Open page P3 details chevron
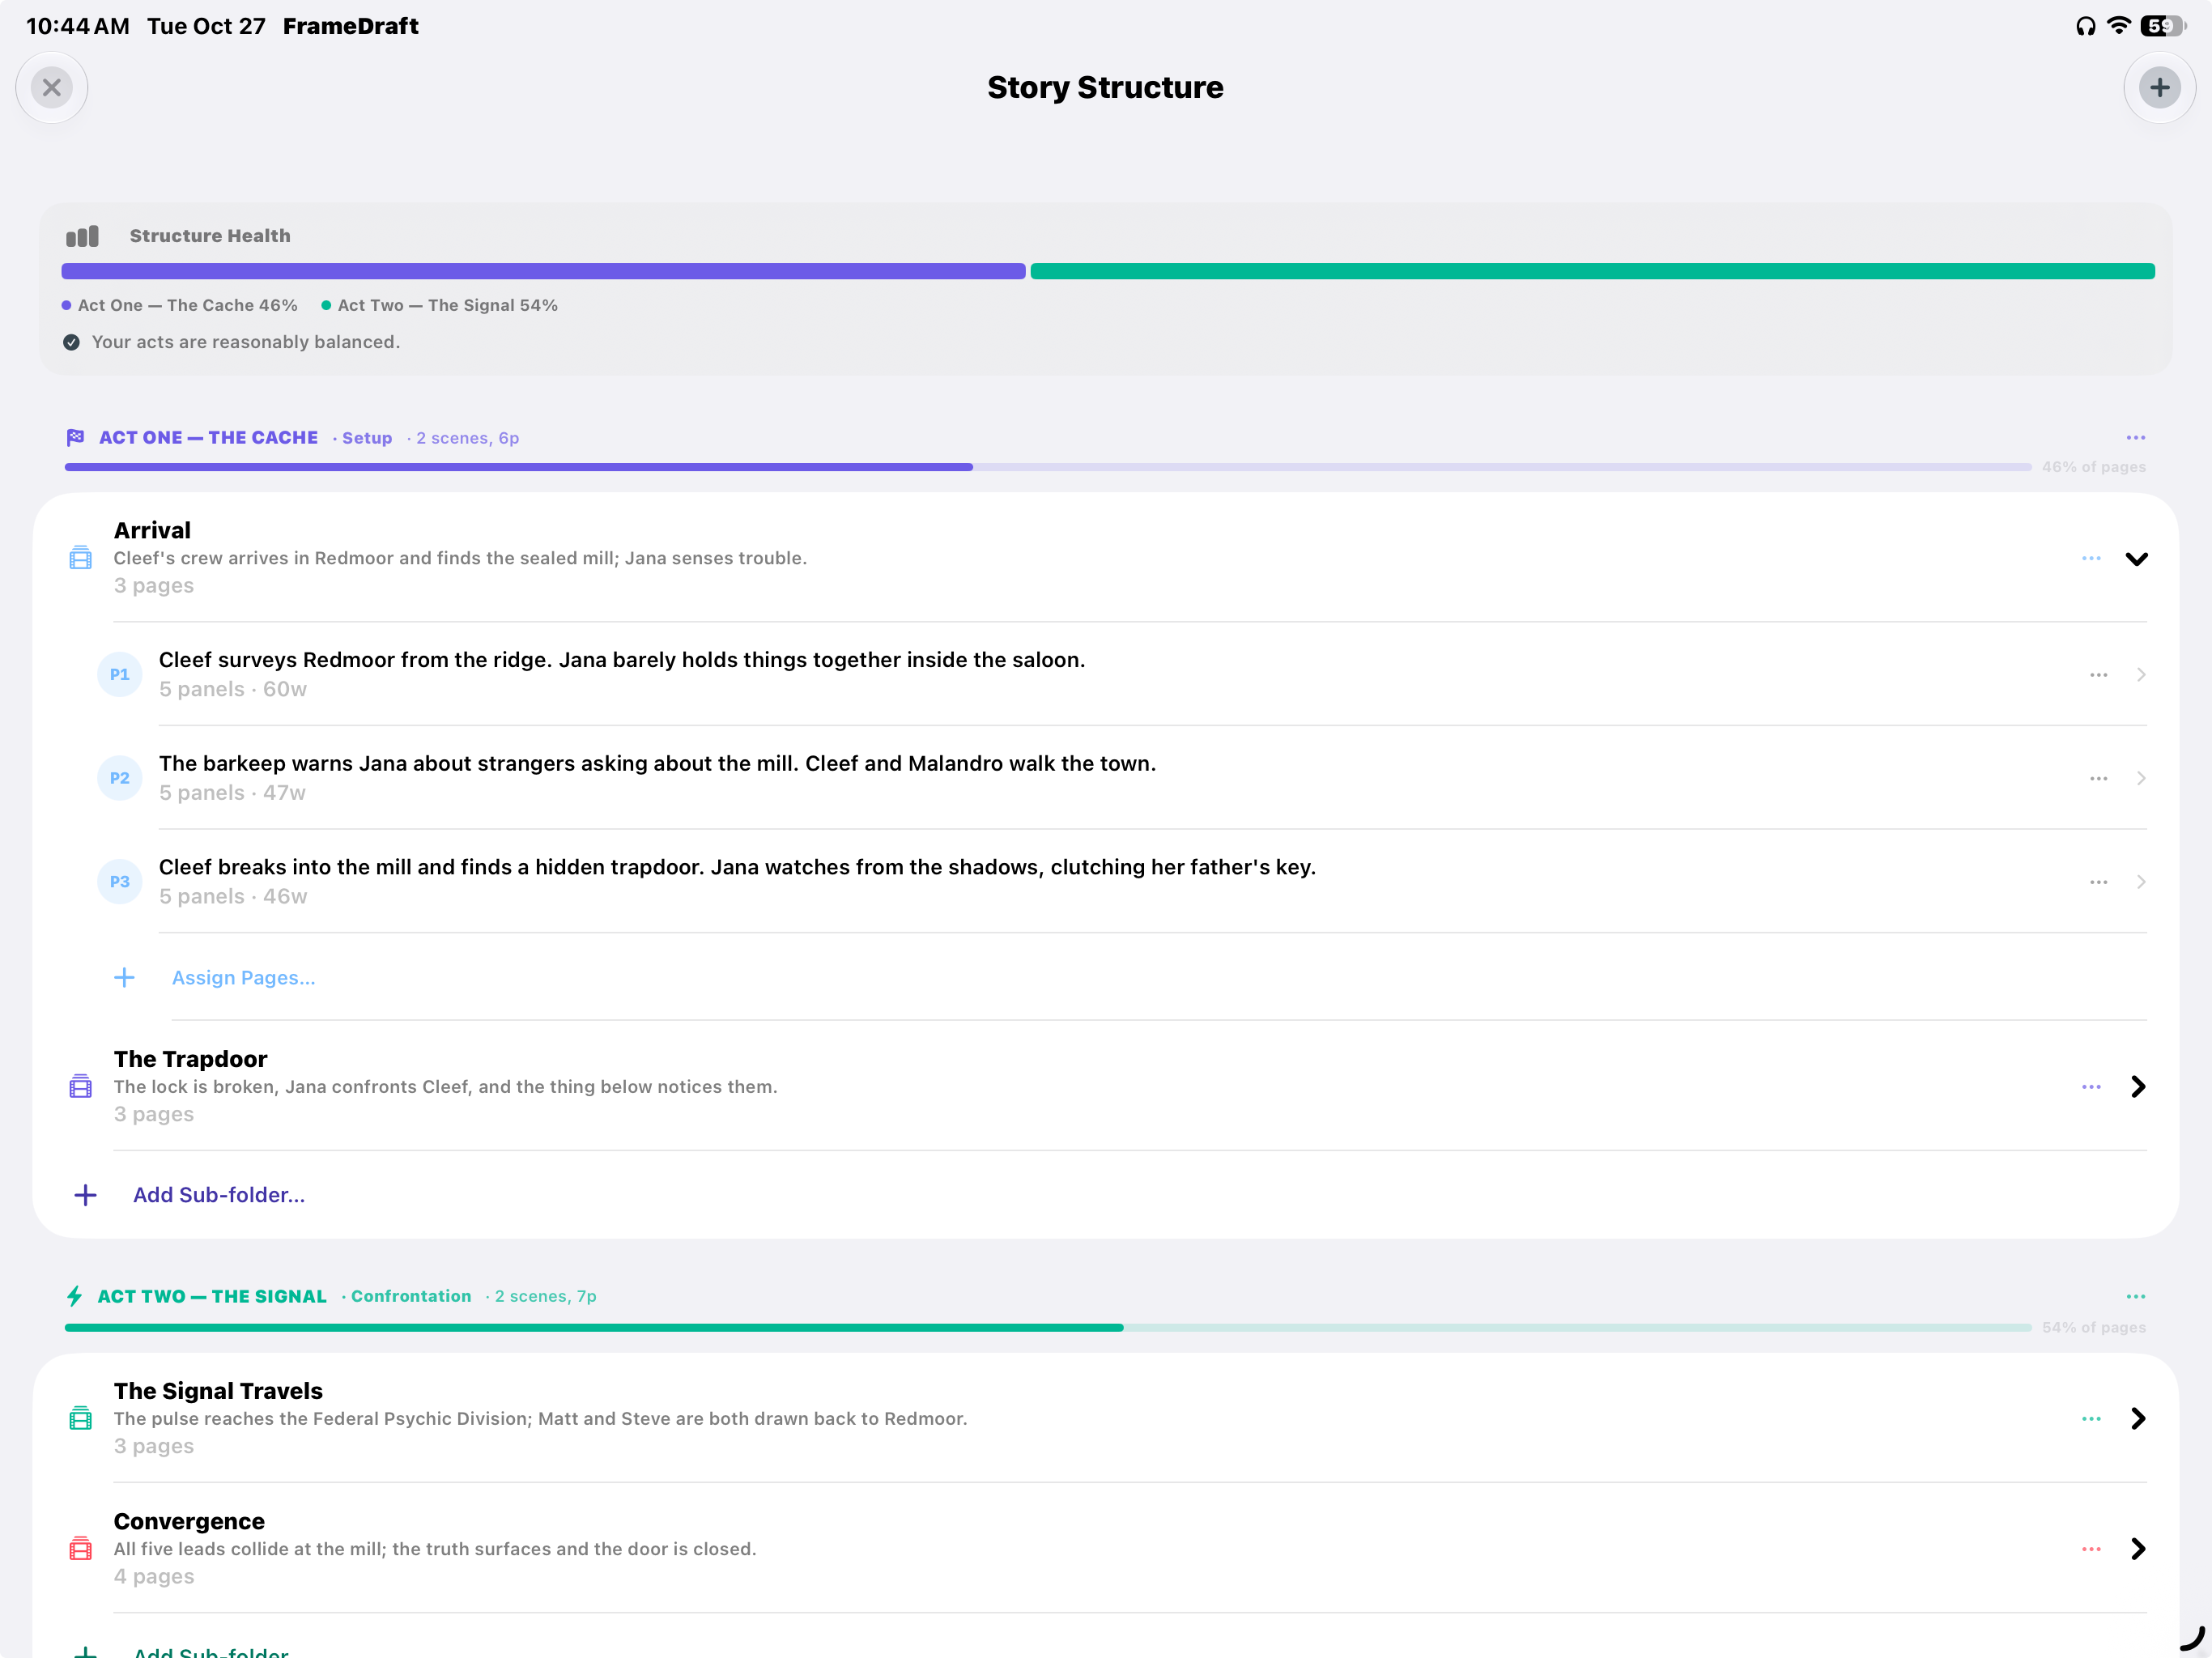This screenshot has width=2212, height=1658. click(x=2141, y=882)
